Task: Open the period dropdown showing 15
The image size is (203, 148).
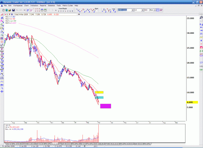Action: [x=142, y=10]
